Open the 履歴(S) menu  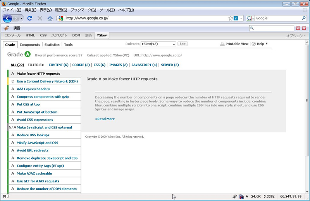[61, 10]
